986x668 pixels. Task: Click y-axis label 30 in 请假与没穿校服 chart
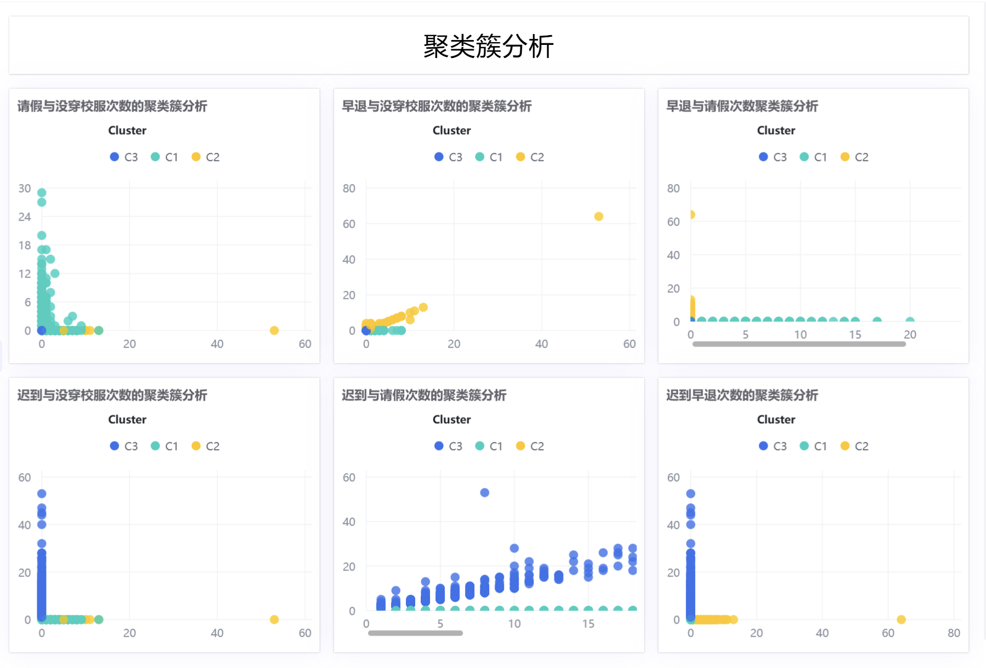tap(25, 188)
